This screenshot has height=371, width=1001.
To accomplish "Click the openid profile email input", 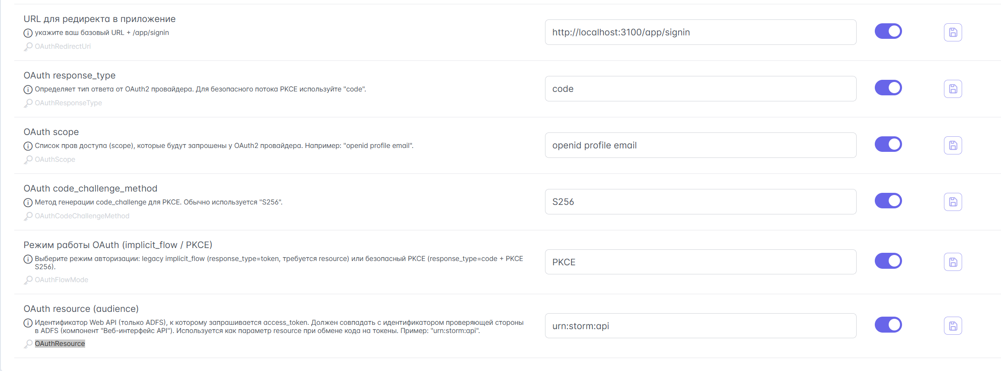I will 700,145.
